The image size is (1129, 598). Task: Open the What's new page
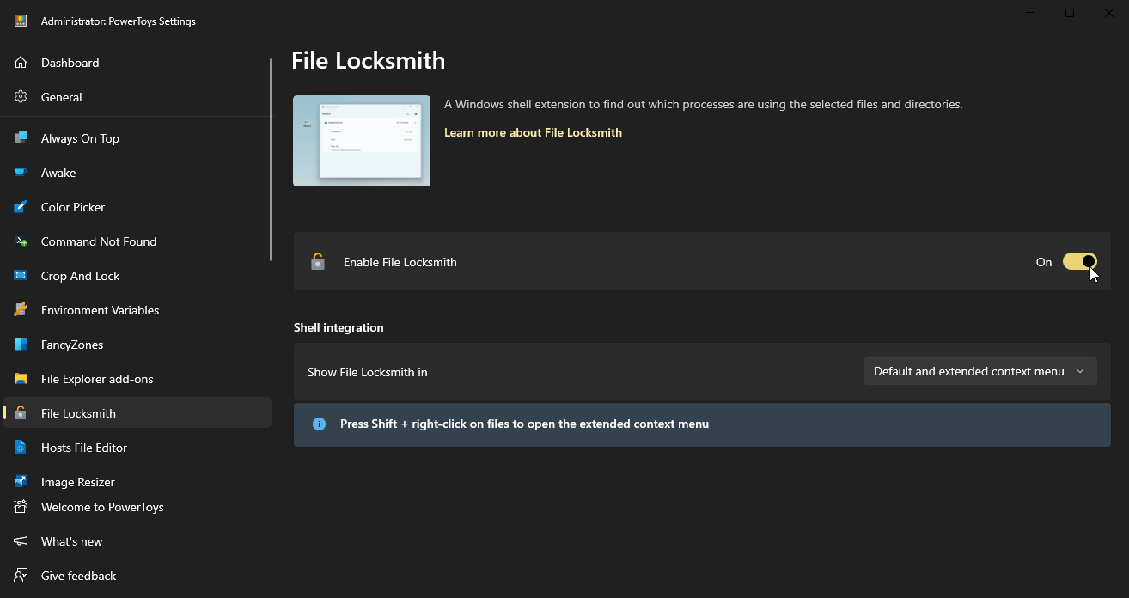point(137,541)
